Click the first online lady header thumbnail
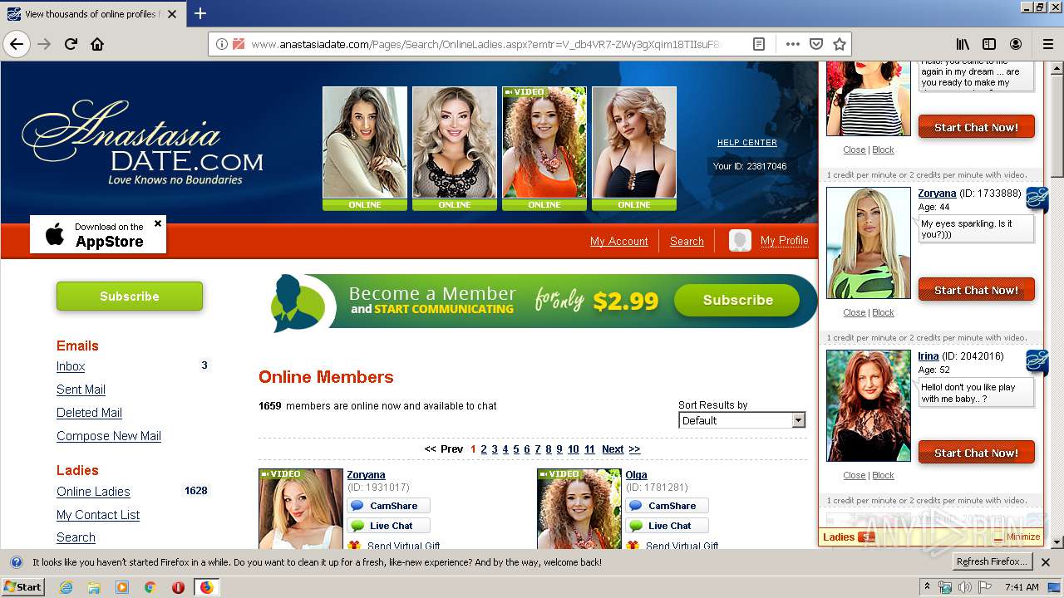 (x=365, y=143)
